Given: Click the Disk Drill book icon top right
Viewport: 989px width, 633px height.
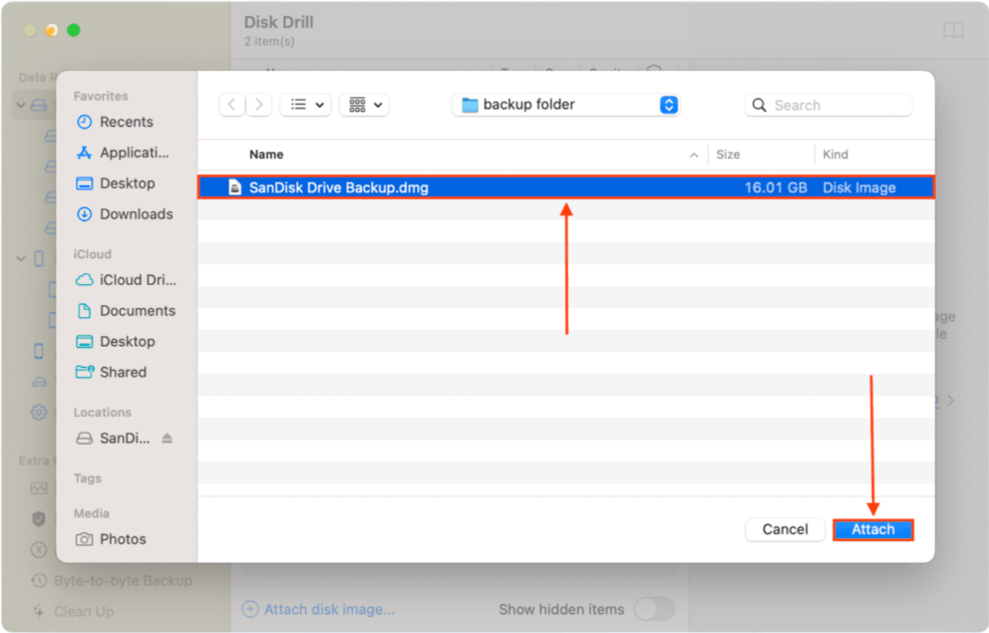Looking at the screenshot, I should point(953,30).
